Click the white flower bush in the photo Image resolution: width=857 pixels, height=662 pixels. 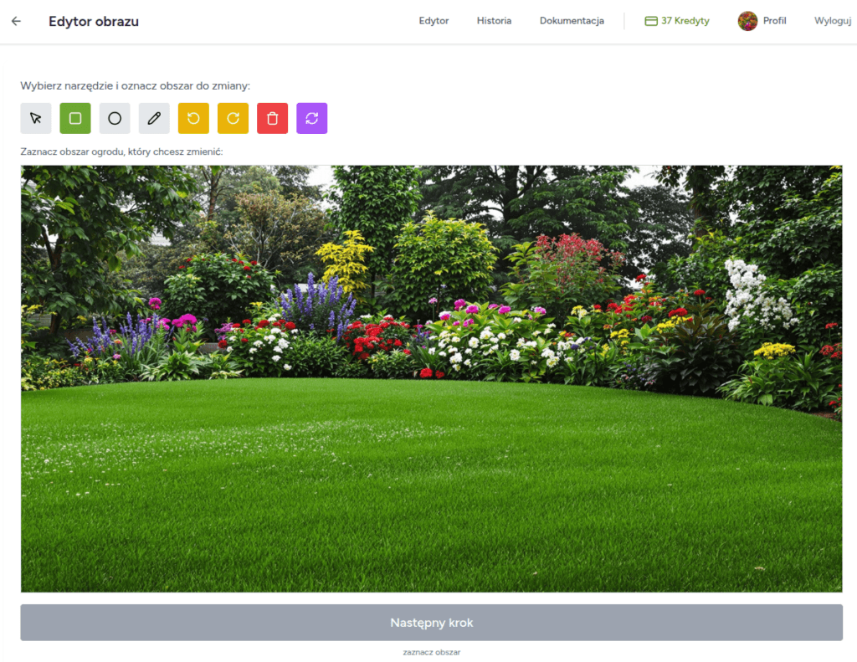[x=756, y=293]
